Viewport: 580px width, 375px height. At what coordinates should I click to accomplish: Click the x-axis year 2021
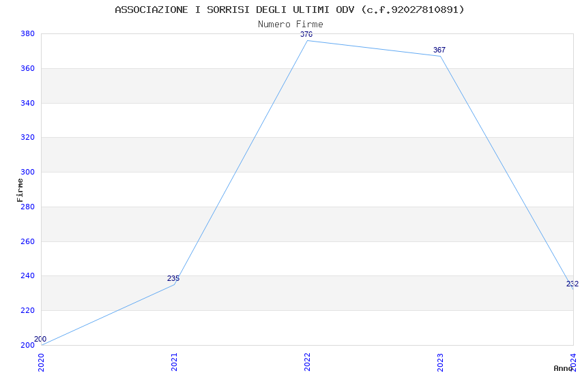tap(174, 362)
